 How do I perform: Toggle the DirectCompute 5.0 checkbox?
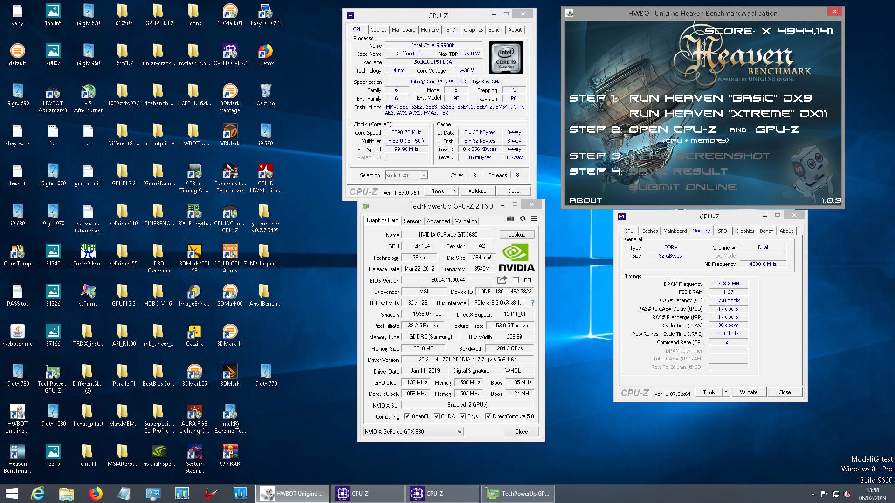pos(488,416)
